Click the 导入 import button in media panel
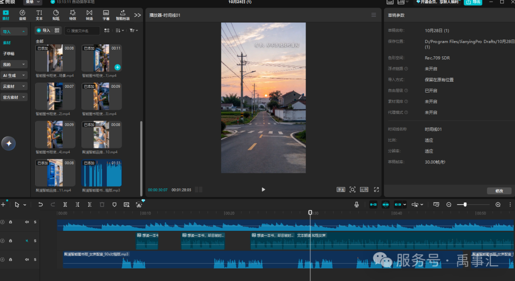The image size is (515, 281). click(43, 31)
